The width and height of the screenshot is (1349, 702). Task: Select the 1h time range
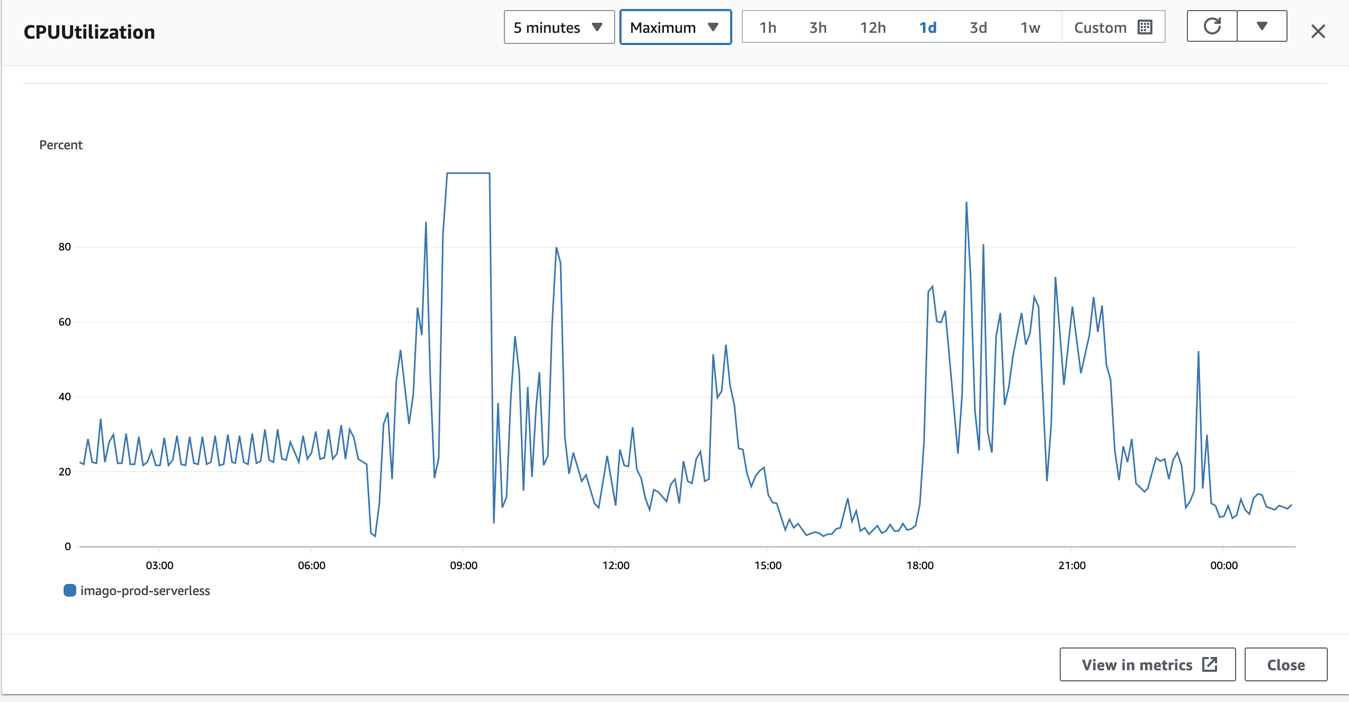pyautogui.click(x=768, y=28)
